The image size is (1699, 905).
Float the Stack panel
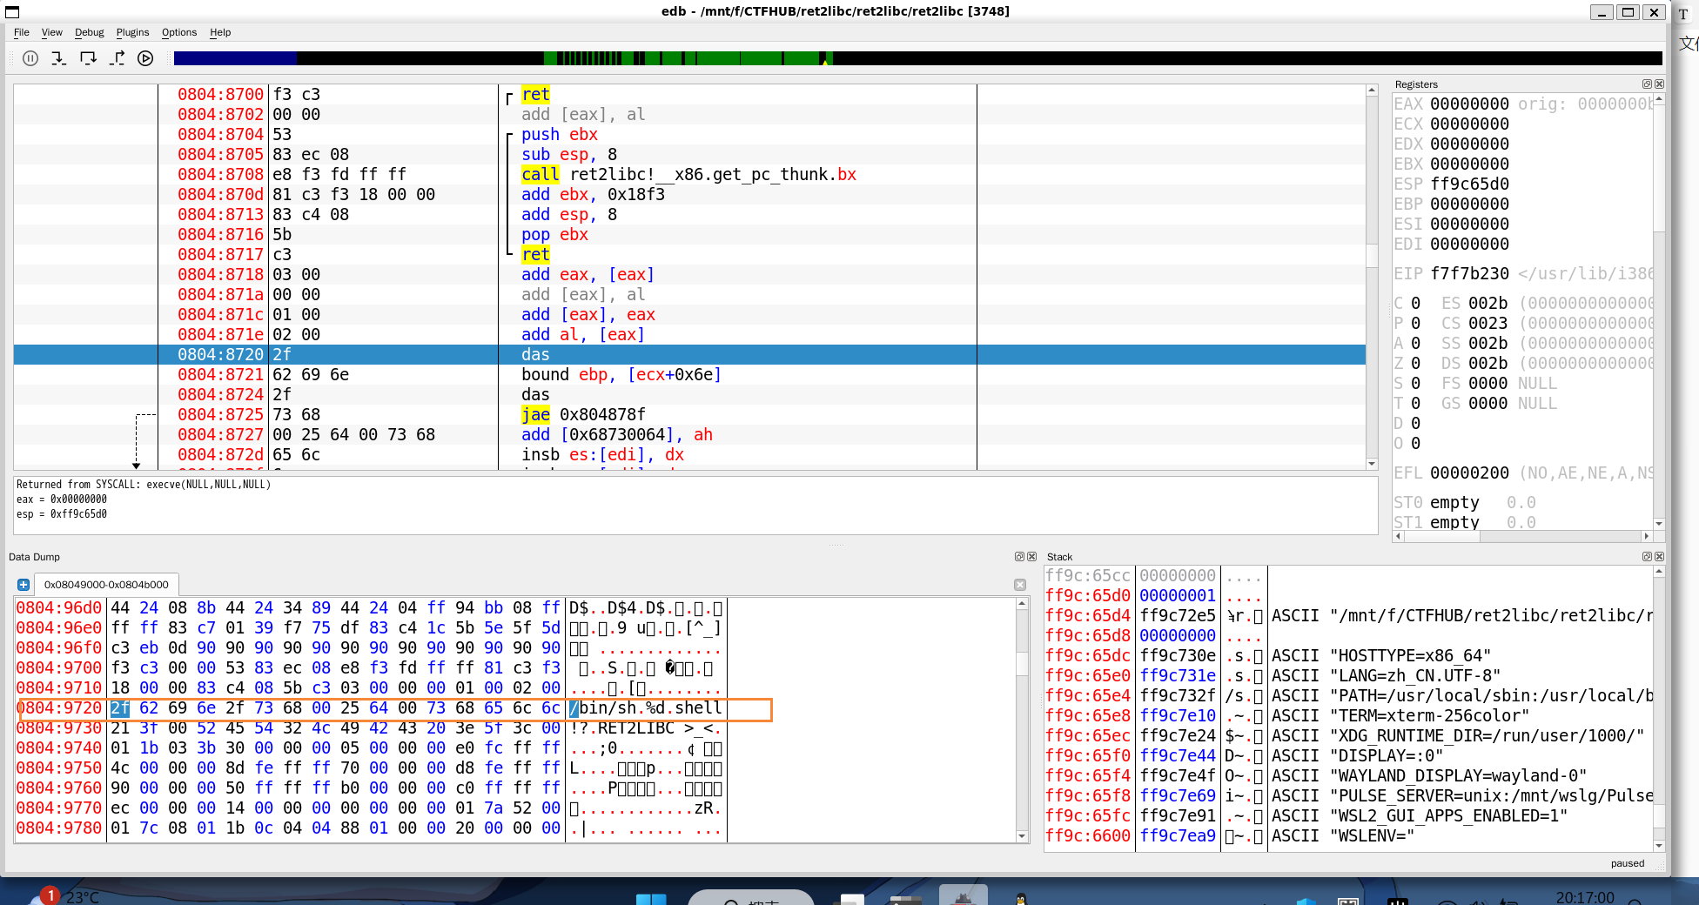pos(1647,557)
